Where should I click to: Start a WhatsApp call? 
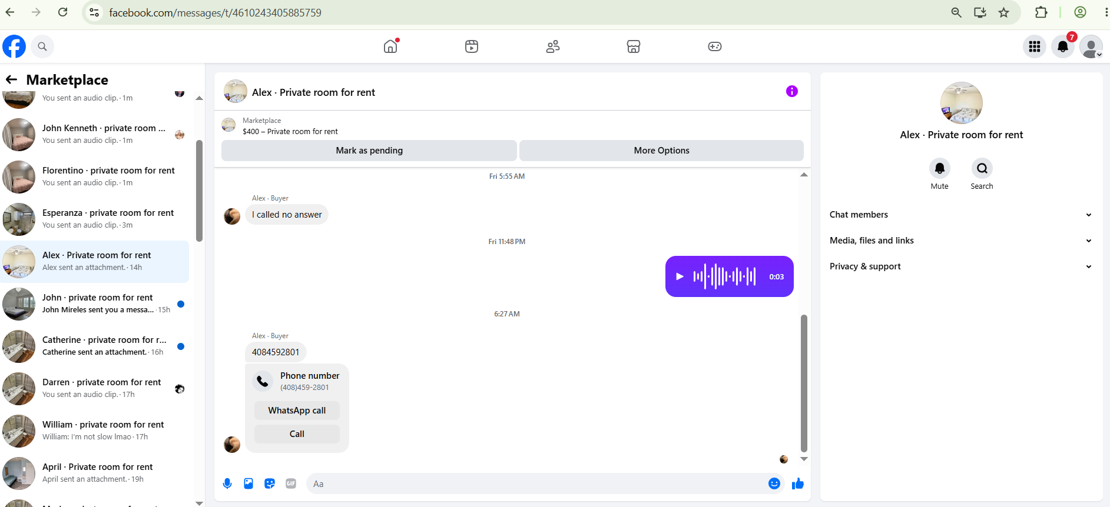[x=297, y=411]
